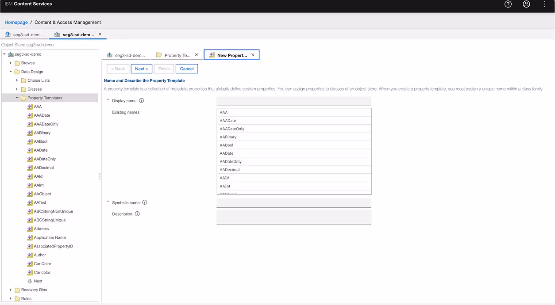Viewport: 555px width, 305px height.
Task: Switch to the inner seg3-sd-dem tab
Action: point(126,55)
